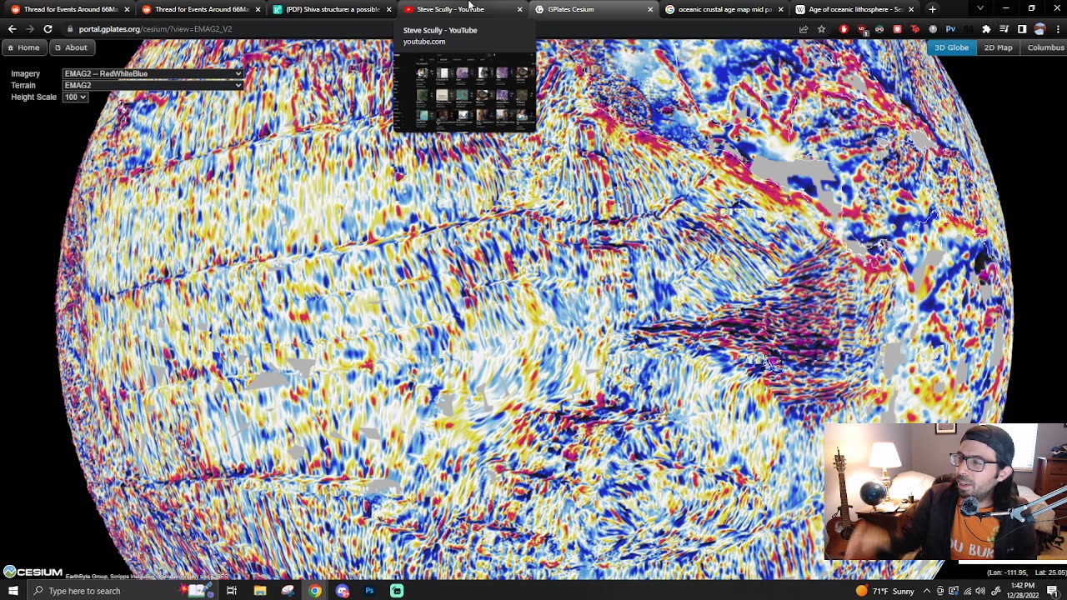Screen dimensions: 1067x600
Task: Open a new browser tab
Action: pos(932,9)
